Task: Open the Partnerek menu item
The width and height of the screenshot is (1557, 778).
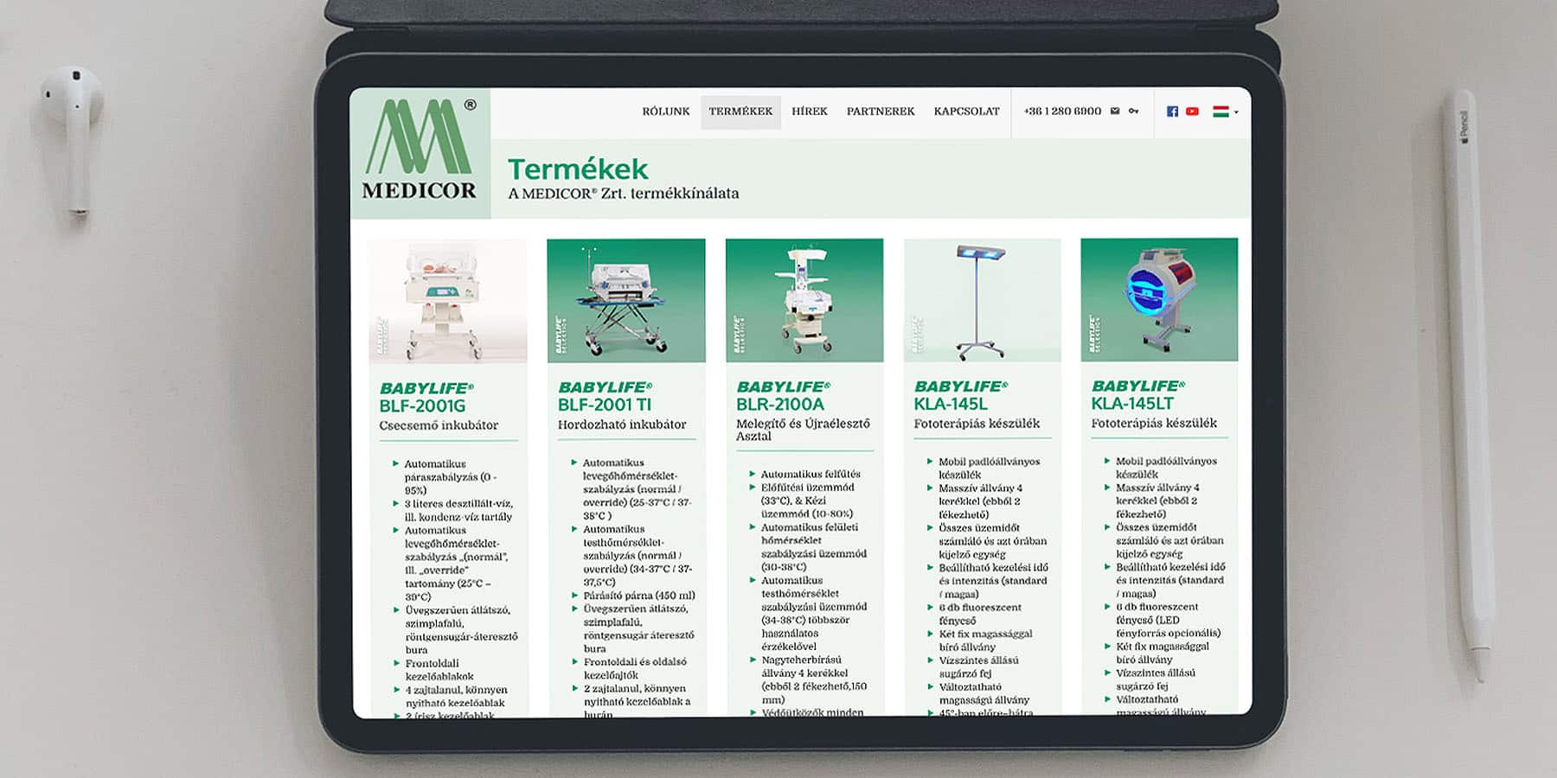Action: (x=880, y=112)
